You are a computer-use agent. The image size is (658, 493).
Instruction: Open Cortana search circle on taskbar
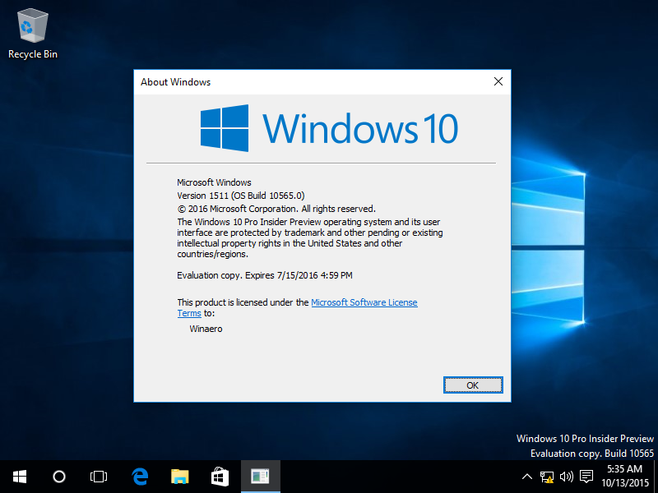(x=59, y=477)
